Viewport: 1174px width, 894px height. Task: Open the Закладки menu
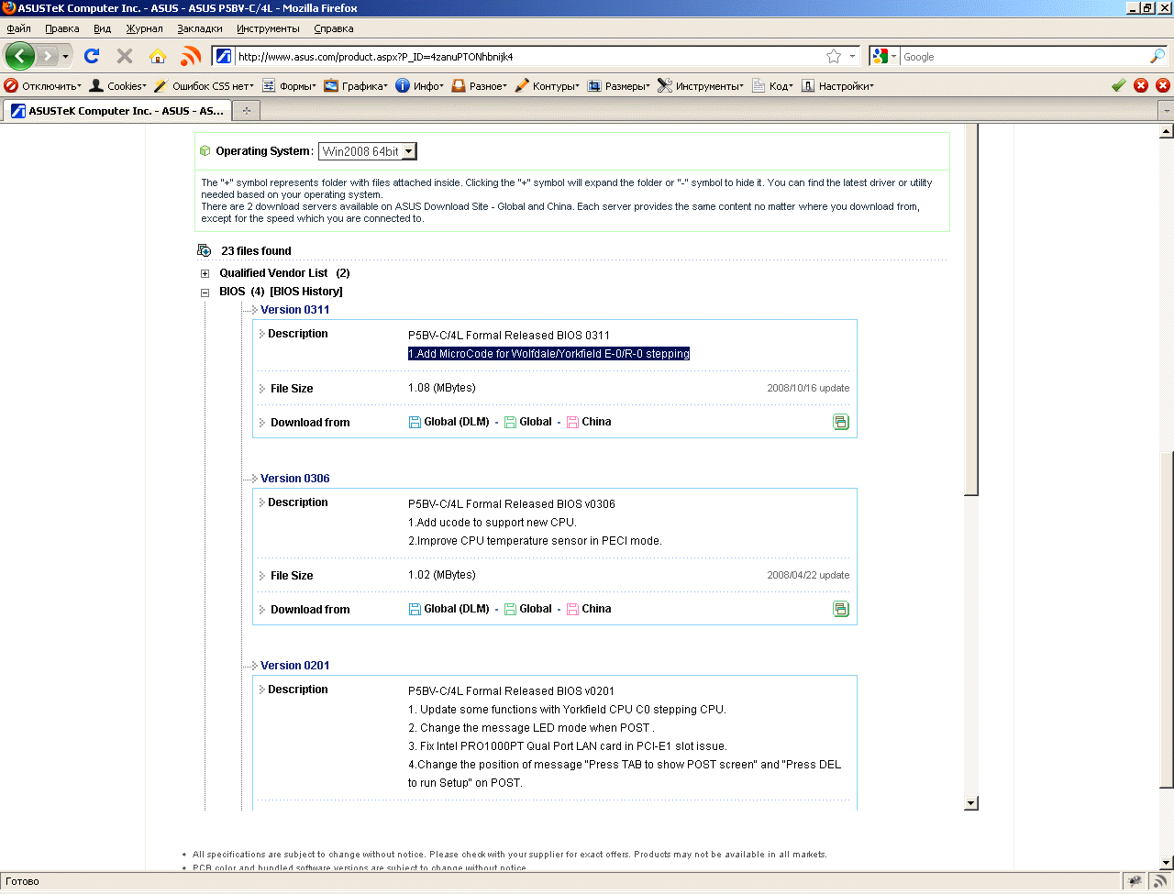200,28
